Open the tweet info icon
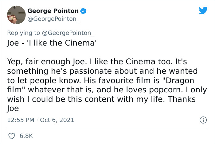Viewport: 215px width, 144px height. coord(202,120)
